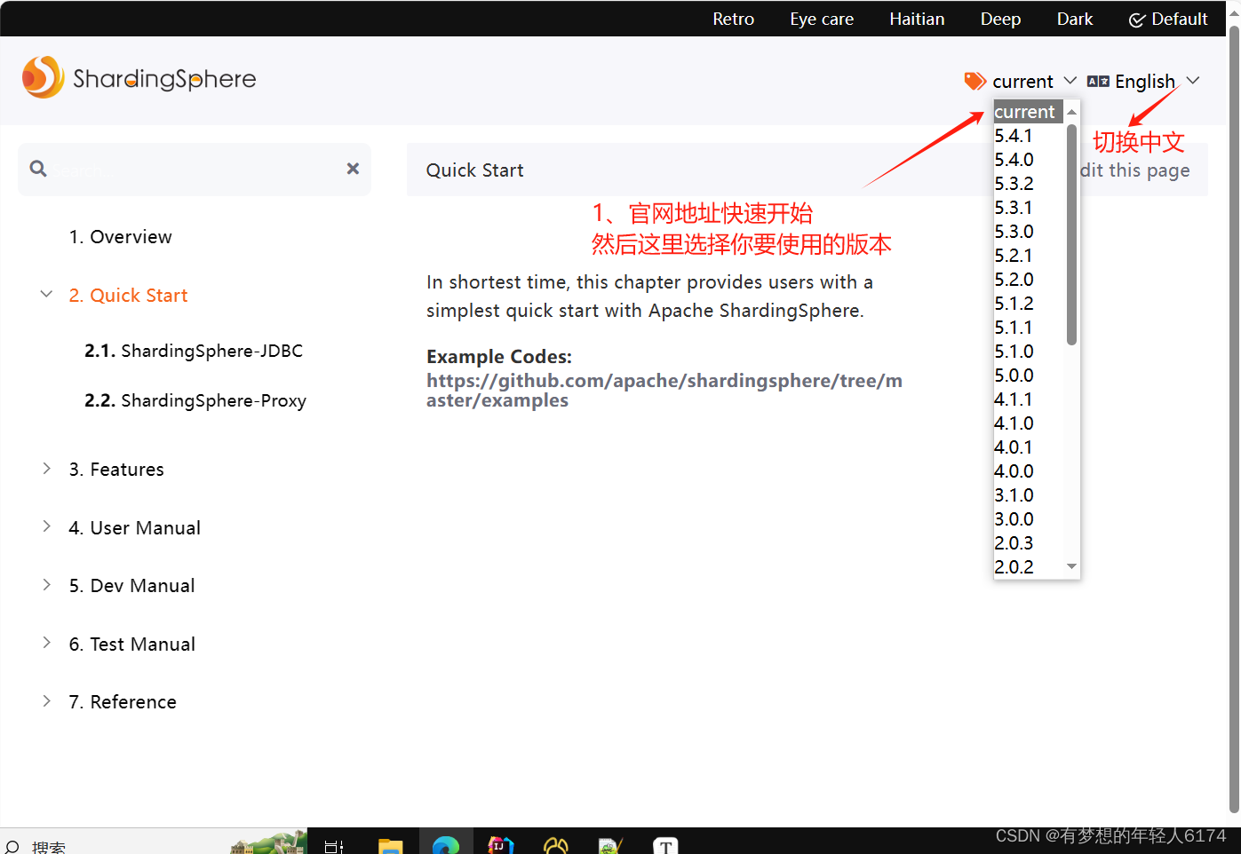Select version 4.1.1

click(x=1028, y=399)
